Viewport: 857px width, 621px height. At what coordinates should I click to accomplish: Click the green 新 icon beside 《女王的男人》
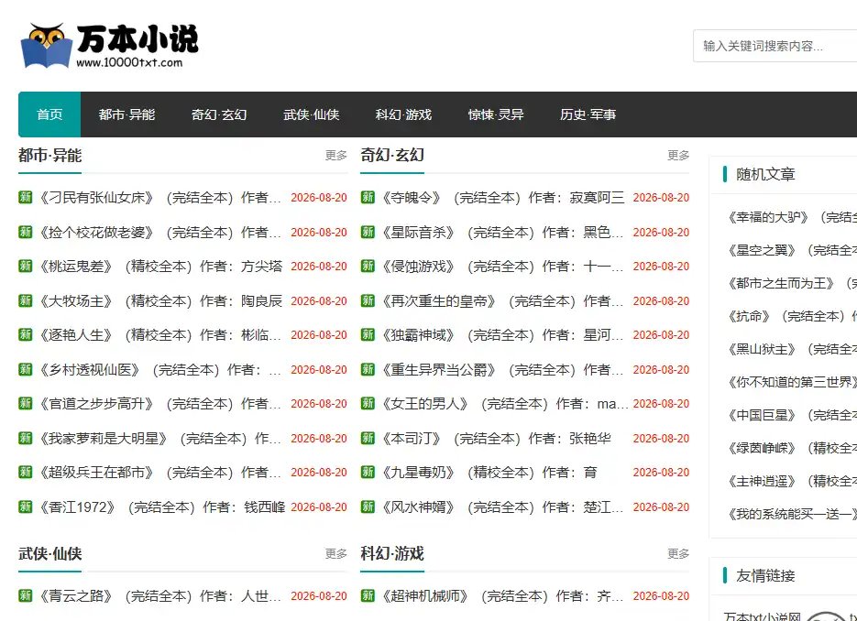pyautogui.click(x=368, y=403)
